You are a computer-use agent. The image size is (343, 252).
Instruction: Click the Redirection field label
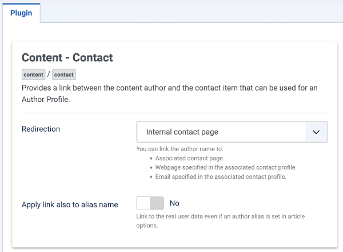[41, 129]
